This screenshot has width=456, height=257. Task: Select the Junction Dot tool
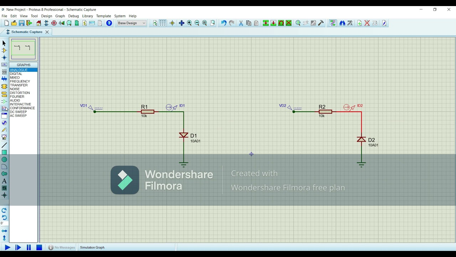(4, 57)
